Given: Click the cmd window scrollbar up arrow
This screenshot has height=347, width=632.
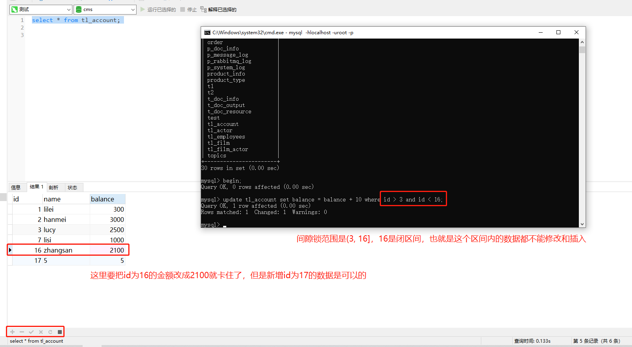Looking at the screenshot, I should point(582,42).
